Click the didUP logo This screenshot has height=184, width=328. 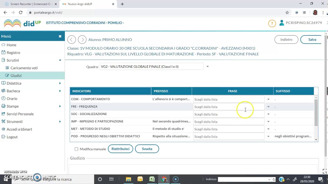pos(22,23)
